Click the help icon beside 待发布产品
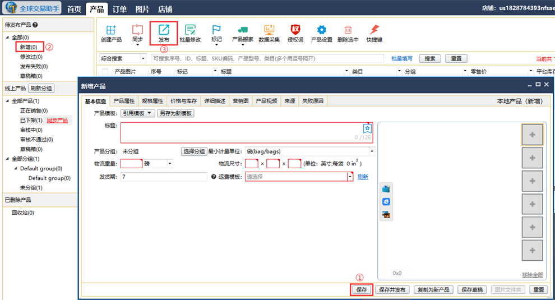This screenshot has width=555, height=300. (x=35, y=25)
